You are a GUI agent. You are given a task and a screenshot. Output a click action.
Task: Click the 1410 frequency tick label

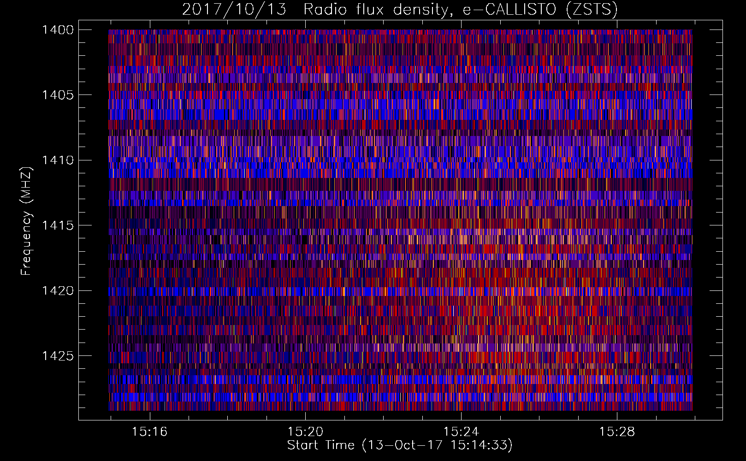point(58,160)
